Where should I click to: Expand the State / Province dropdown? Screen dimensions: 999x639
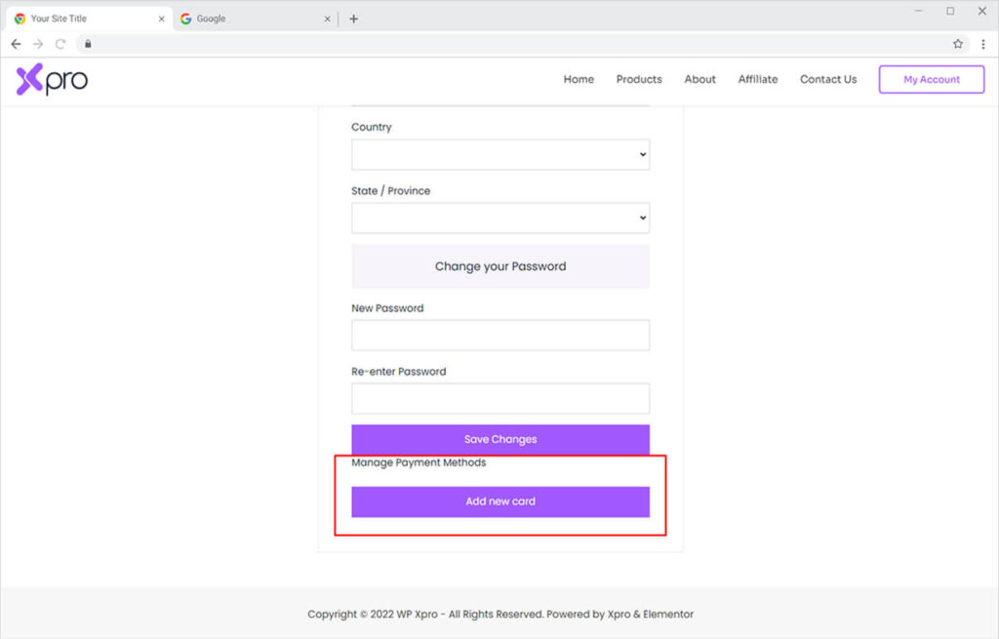pos(499,218)
